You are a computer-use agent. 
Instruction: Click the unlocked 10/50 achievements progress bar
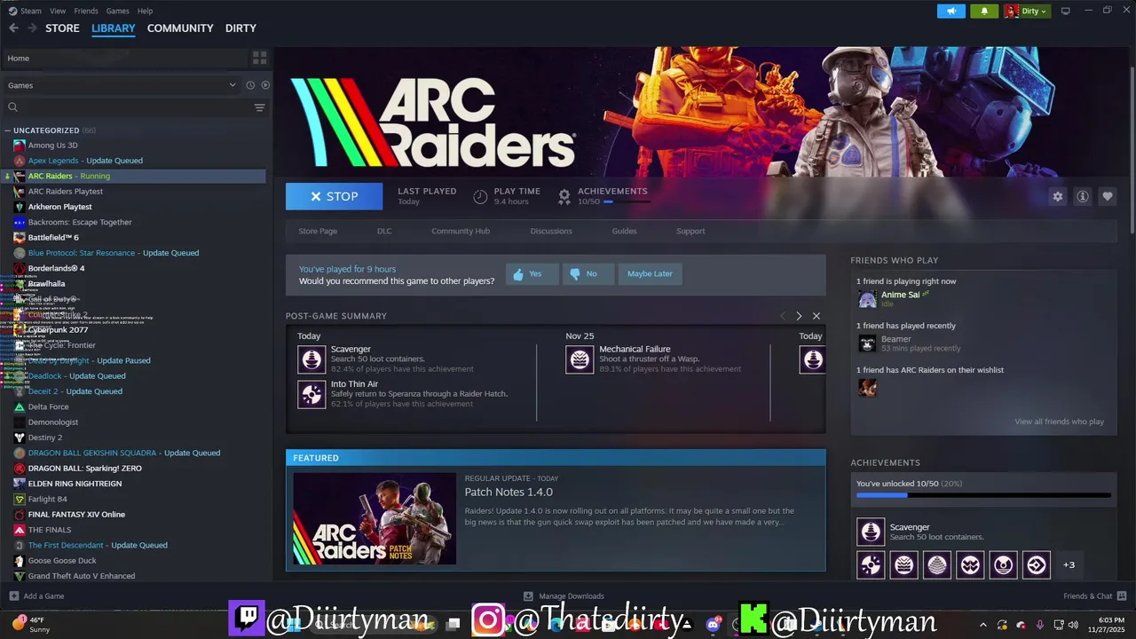tap(983, 495)
